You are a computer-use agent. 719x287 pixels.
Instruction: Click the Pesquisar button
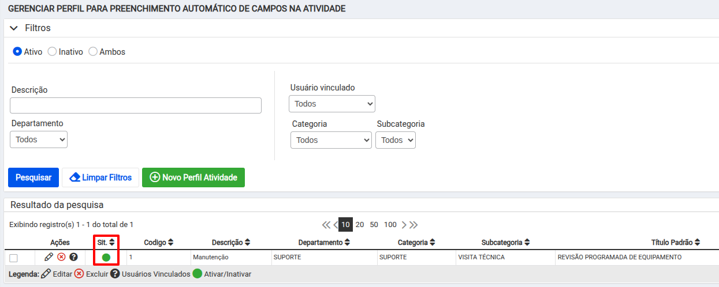(33, 178)
